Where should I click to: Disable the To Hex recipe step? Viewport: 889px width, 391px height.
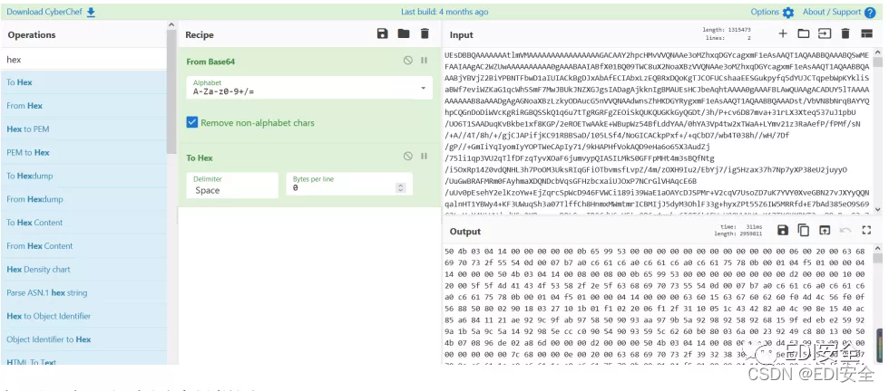point(407,157)
